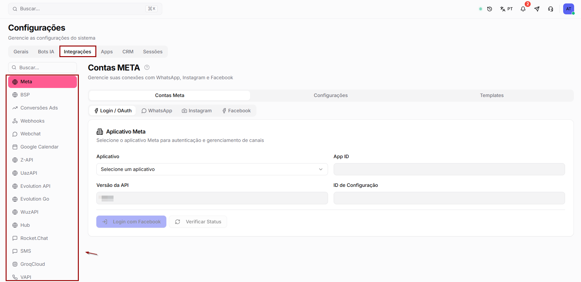The image size is (581, 282).
Task: Switch to the Configurações segment tab
Action: click(331, 95)
